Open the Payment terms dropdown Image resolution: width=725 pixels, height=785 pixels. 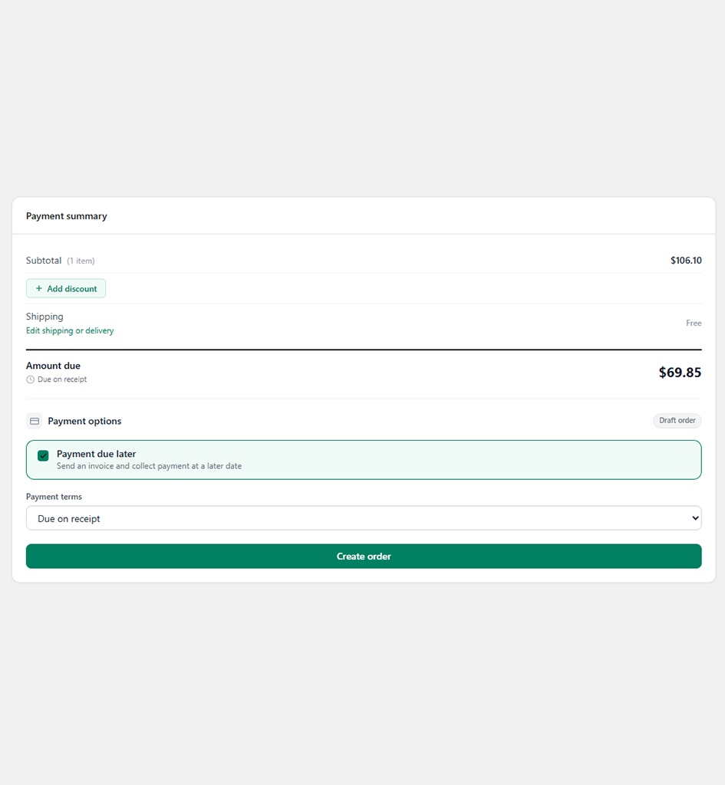(364, 518)
